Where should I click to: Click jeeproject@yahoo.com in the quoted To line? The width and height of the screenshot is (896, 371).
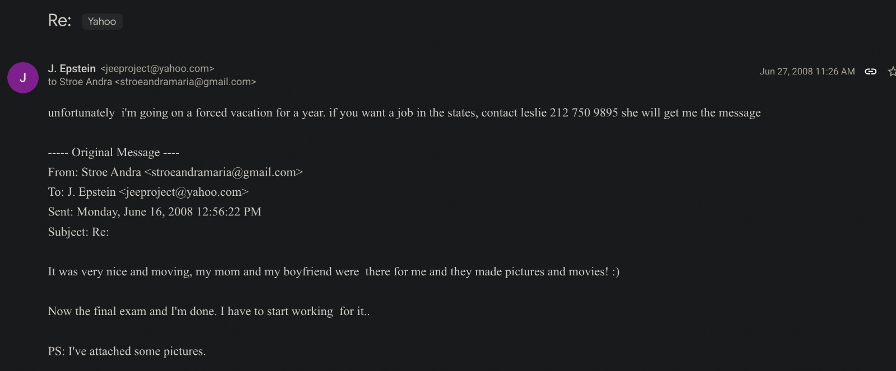click(x=184, y=192)
